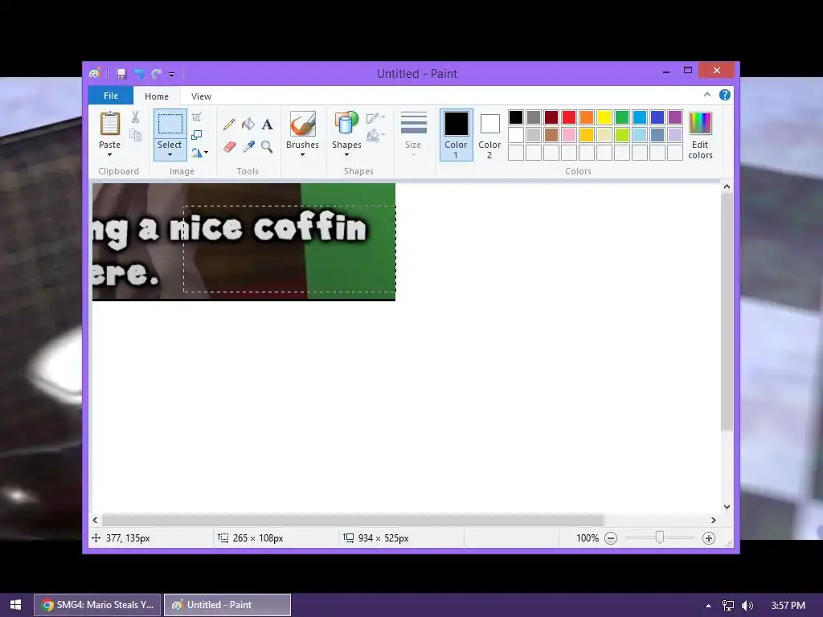Expand the Shapes dropdown arrow
Screen dimensions: 823x617
pos(347,155)
